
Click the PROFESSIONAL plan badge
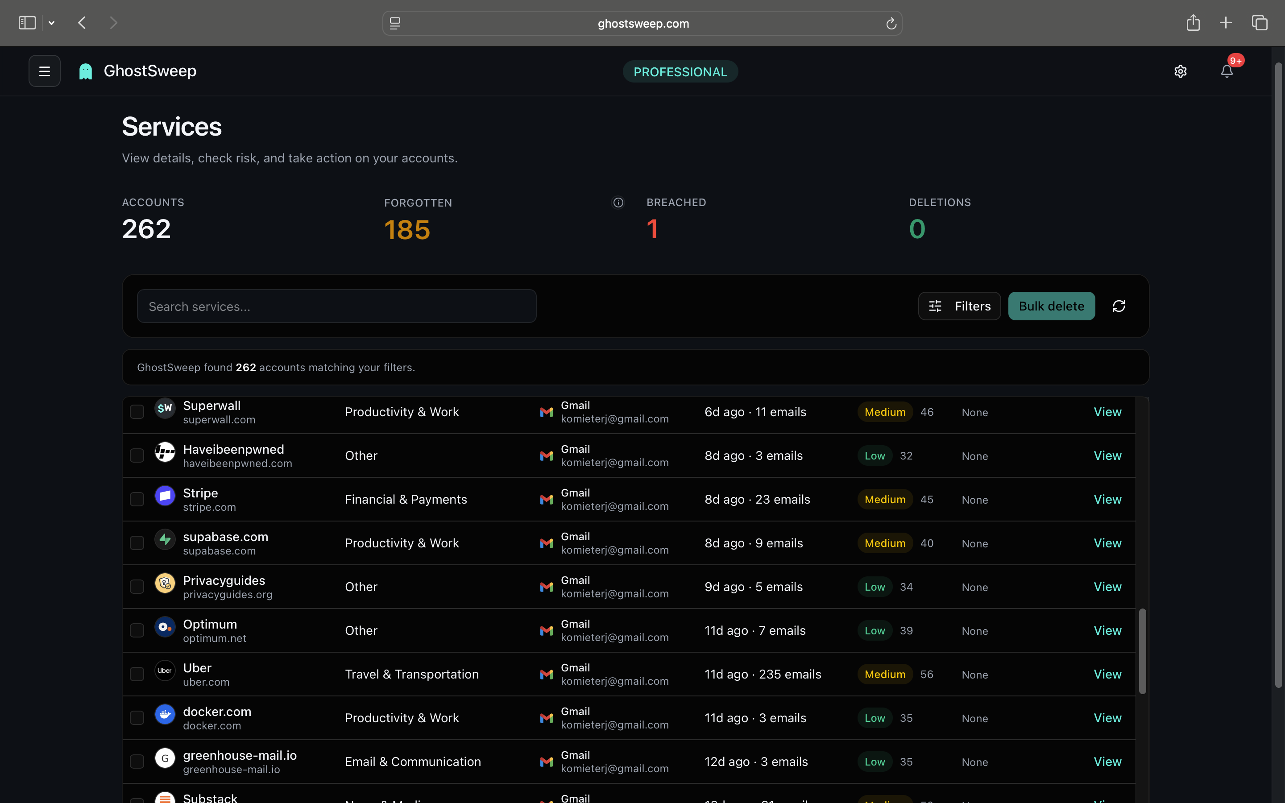coord(680,72)
